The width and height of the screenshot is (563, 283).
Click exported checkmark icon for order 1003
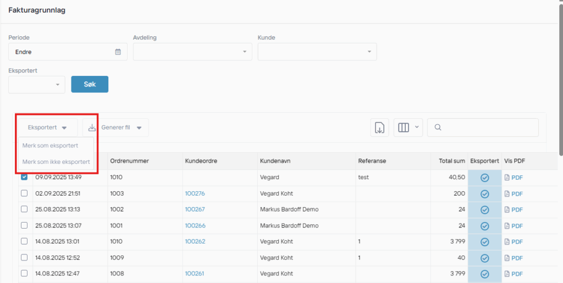tap(484, 194)
